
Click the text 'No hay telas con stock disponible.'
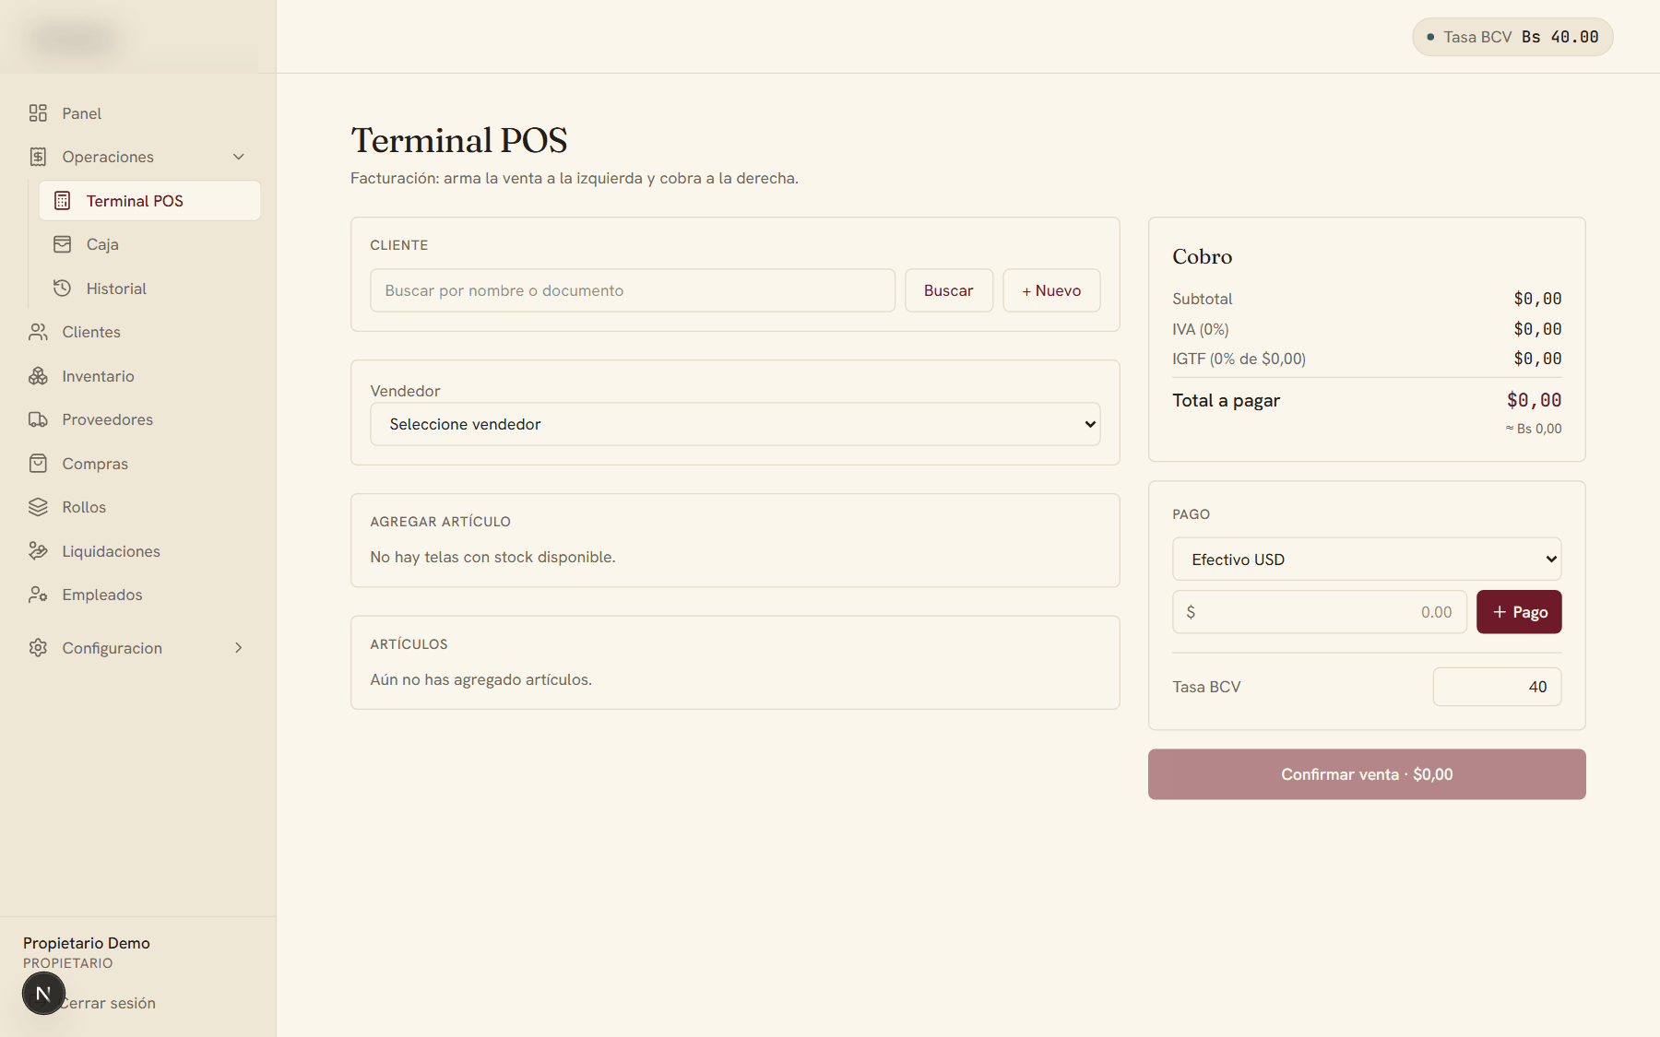click(492, 557)
